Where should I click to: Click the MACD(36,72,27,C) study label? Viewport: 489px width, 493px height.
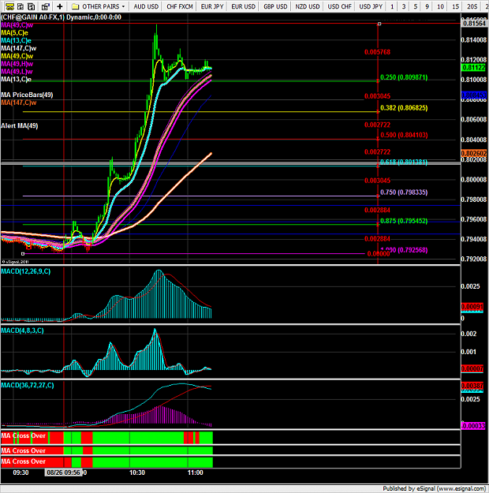(28, 385)
